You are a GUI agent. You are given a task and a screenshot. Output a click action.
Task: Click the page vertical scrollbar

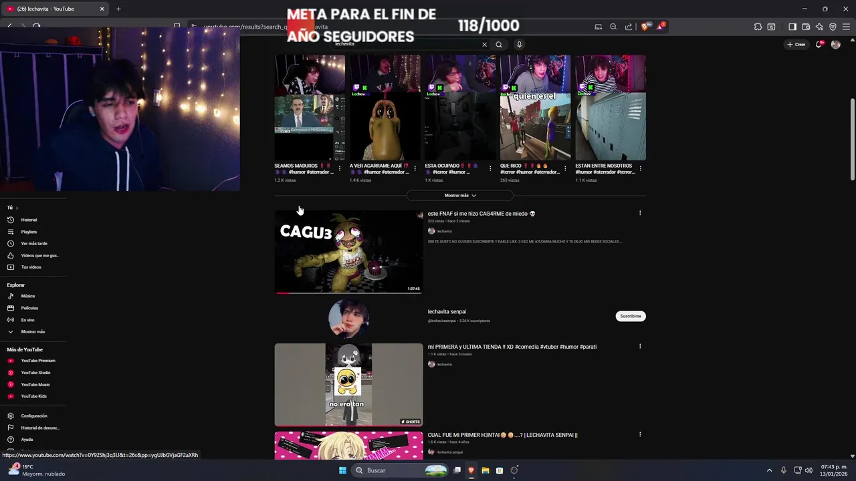click(852, 139)
